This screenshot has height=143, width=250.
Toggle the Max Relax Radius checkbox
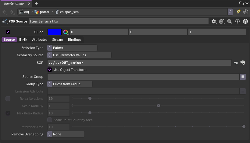(8, 113)
